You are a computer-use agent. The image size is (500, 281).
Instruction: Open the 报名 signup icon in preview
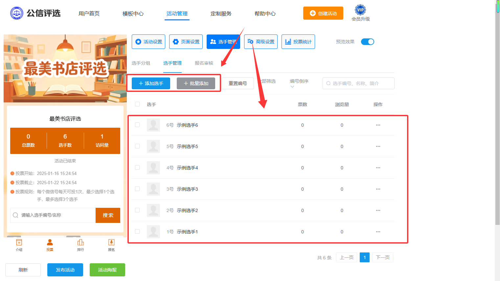[111, 242]
